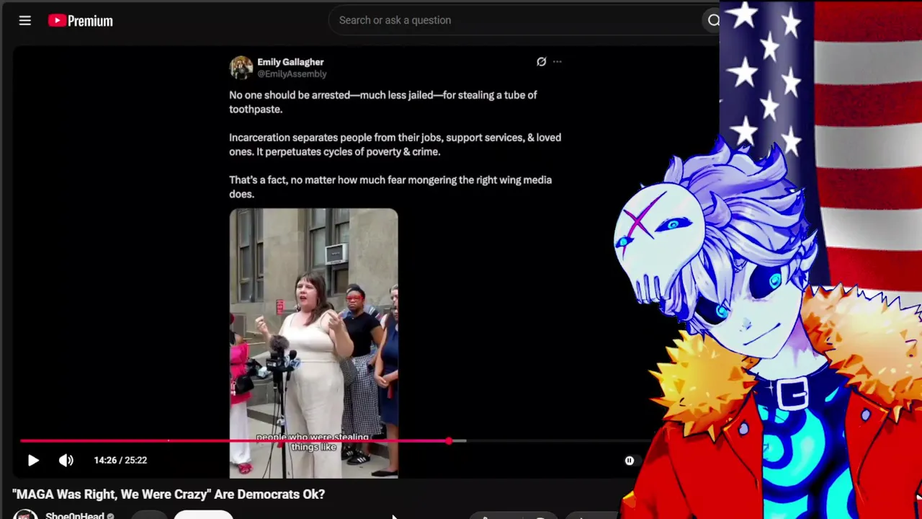
Task: Open Emily Gallagher's profile avatar
Action: pyautogui.click(x=241, y=67)
